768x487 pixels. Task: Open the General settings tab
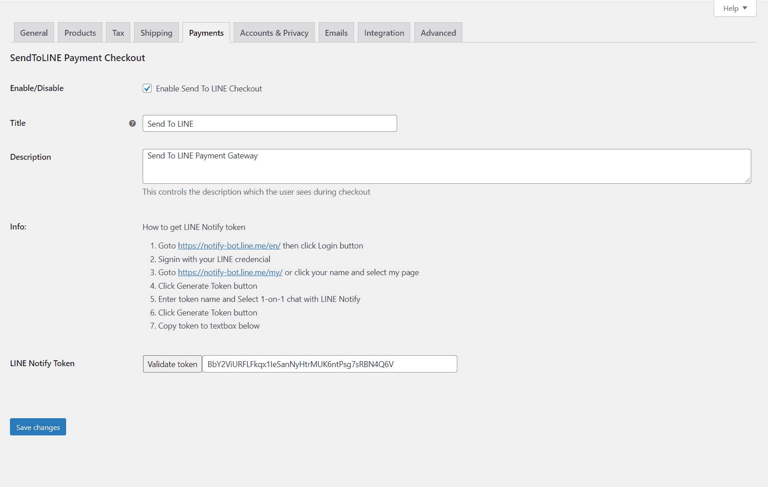(34, 33)
